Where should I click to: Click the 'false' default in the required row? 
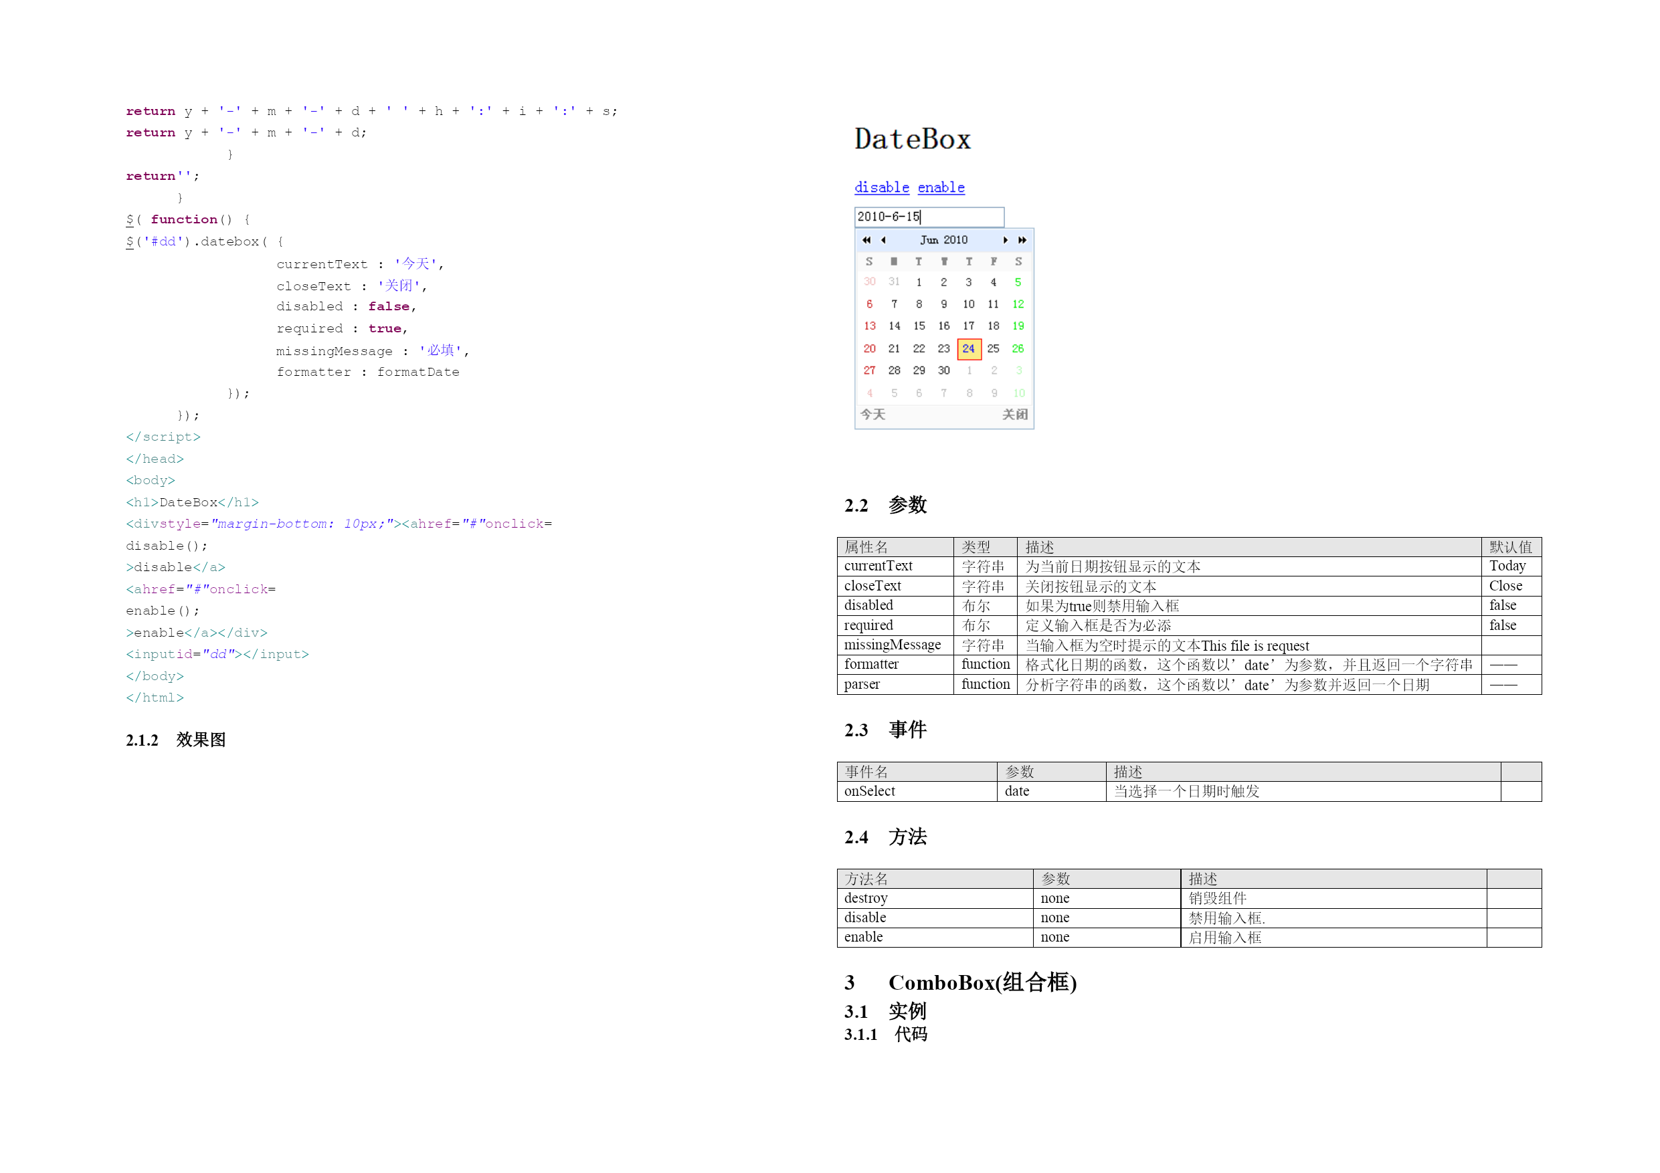point(1511,625)
